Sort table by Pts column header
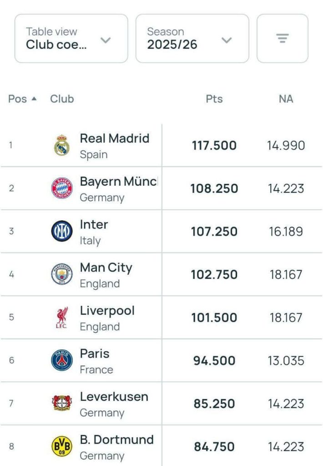The image size is (323, 466). click(214, 99)
